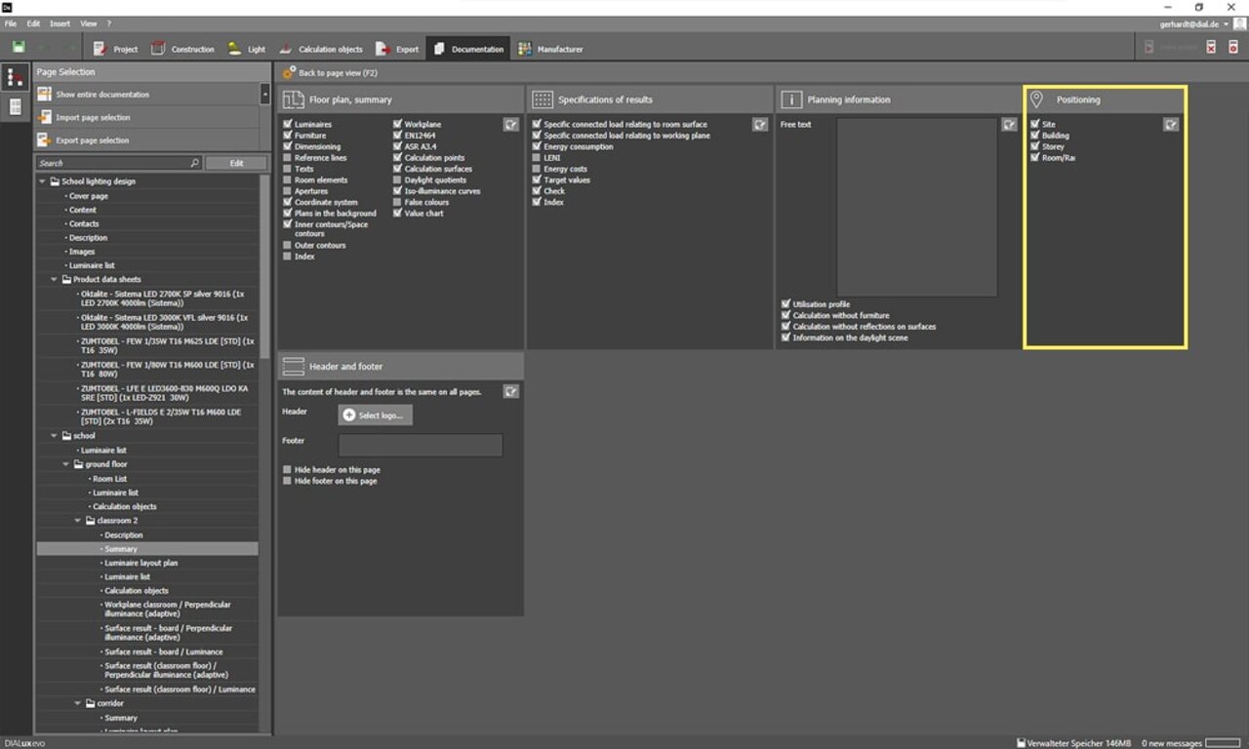
Task: Click the Select logo button
Action: (376, 415)
